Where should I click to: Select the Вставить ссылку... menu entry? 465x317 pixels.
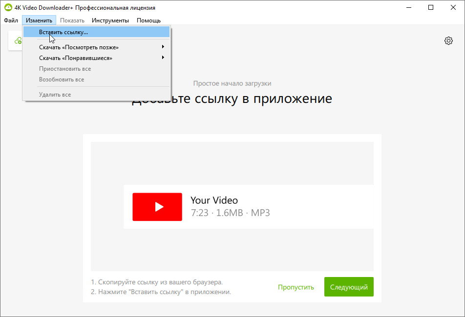(63, 32)
